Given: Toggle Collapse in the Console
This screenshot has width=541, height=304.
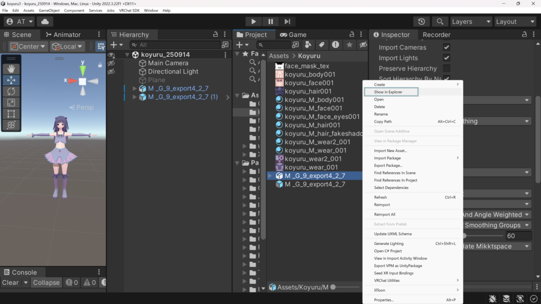Looking at the screenshot, I should 46,283.
